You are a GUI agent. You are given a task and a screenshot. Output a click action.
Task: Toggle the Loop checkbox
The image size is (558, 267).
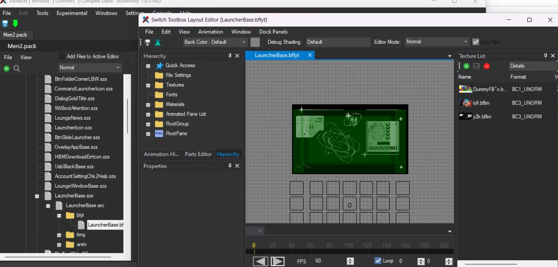(378, 261)
